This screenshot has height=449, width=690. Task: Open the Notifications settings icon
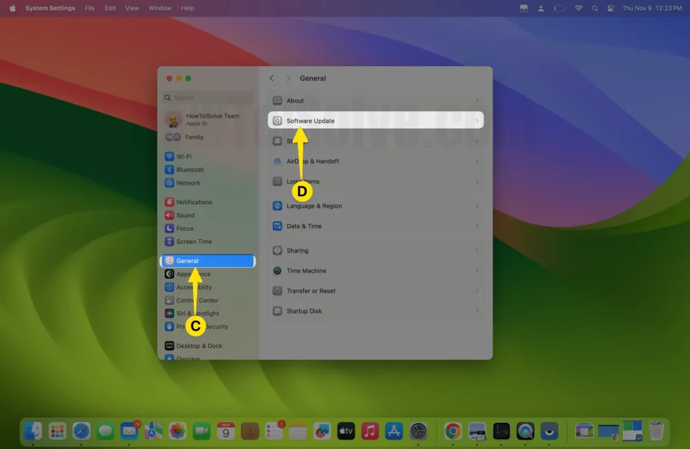pos(170,202)
